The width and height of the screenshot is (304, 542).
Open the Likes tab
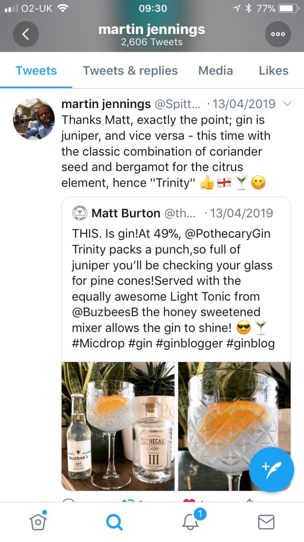click(273, 71)
